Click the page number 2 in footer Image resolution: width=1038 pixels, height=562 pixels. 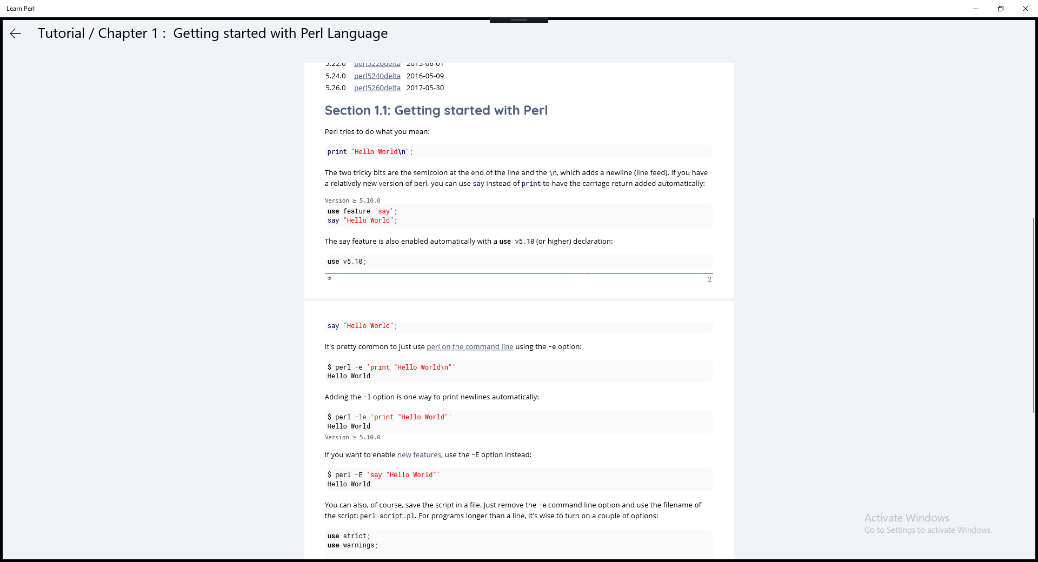pyautogui.click(x=709, y=279)
